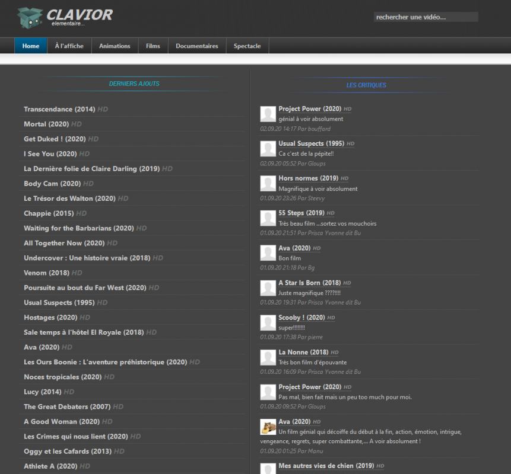Open Oggy et les Cafards (2013)
Image resolution: width=511 pixels, height=474 pixels.
pyautogui.click(x=68, y=451)
